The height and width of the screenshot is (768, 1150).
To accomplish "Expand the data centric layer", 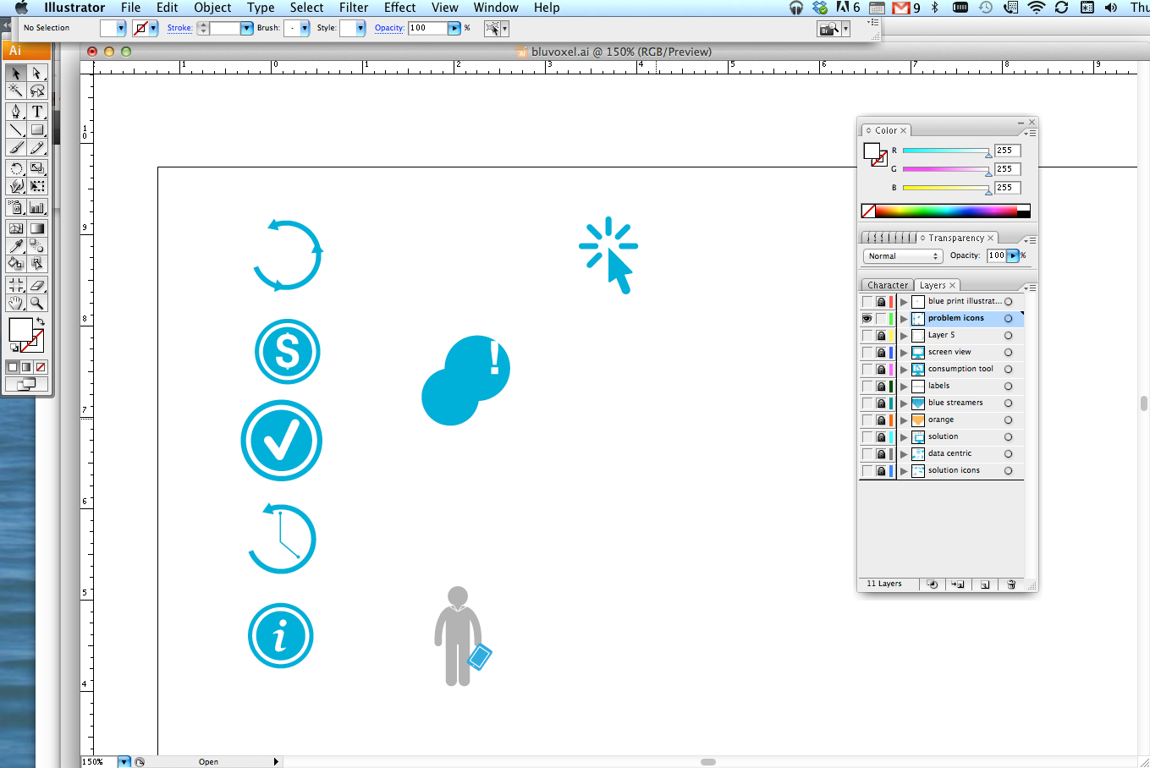I will coord(904,454).
